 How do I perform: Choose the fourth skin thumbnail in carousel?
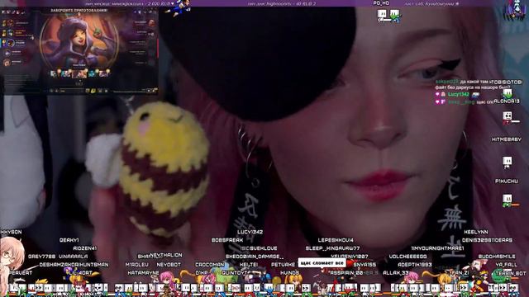tap(93, 73)
